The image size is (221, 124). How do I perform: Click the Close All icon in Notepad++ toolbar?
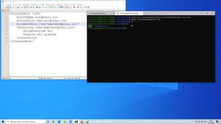click(16, 7)
